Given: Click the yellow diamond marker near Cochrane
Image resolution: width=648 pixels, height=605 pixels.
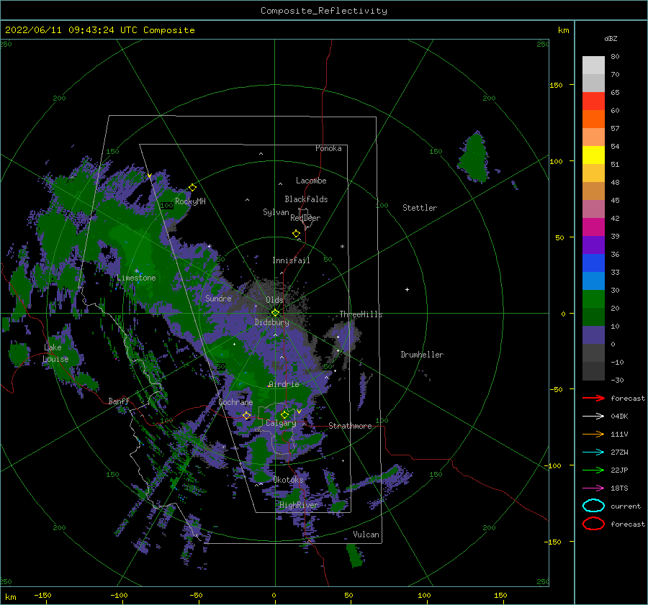Looking at the screenshot, I should coord(247,416).
